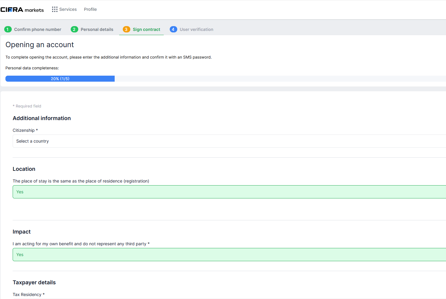446x299 pixels.
Task: Click the Tax Residency input area
Action: click(120, 298)
